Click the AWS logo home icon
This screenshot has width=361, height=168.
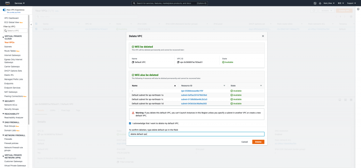(7, 3)
